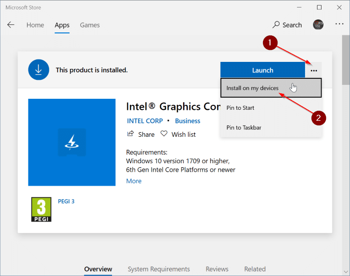Close the Microsoft Store window
The width and height of the screenshot is (350, 276).
[339, 7]
